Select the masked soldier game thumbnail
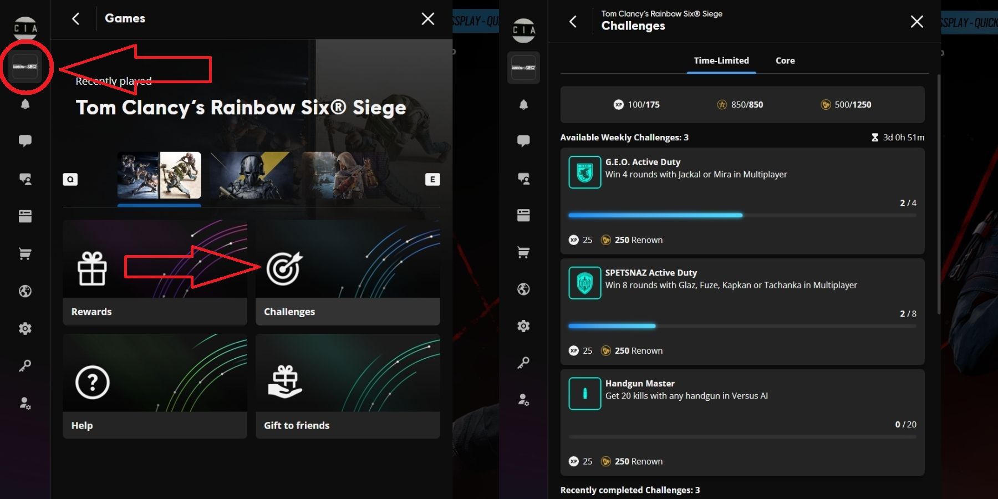This screenshot has height=499, width=998. [x=251, y=175]
